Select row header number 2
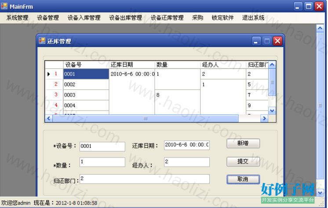 (x=55, y=84)
